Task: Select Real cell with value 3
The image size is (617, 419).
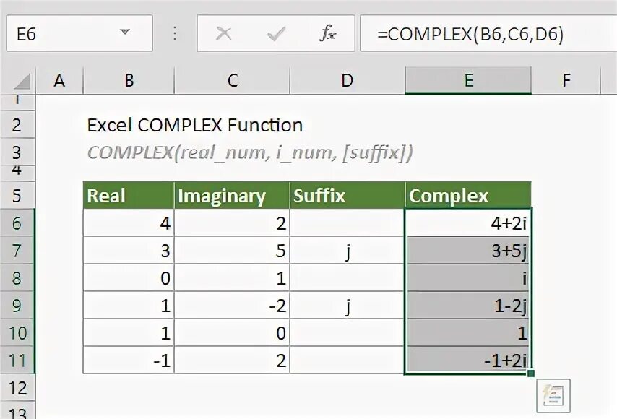Action: click(x=129, y=250)
